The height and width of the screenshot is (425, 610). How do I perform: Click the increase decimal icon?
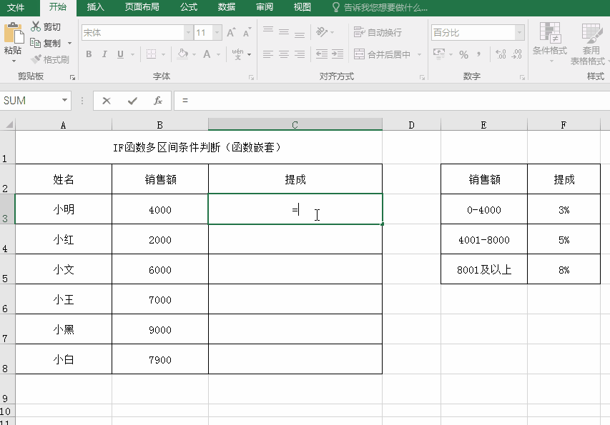501,54
